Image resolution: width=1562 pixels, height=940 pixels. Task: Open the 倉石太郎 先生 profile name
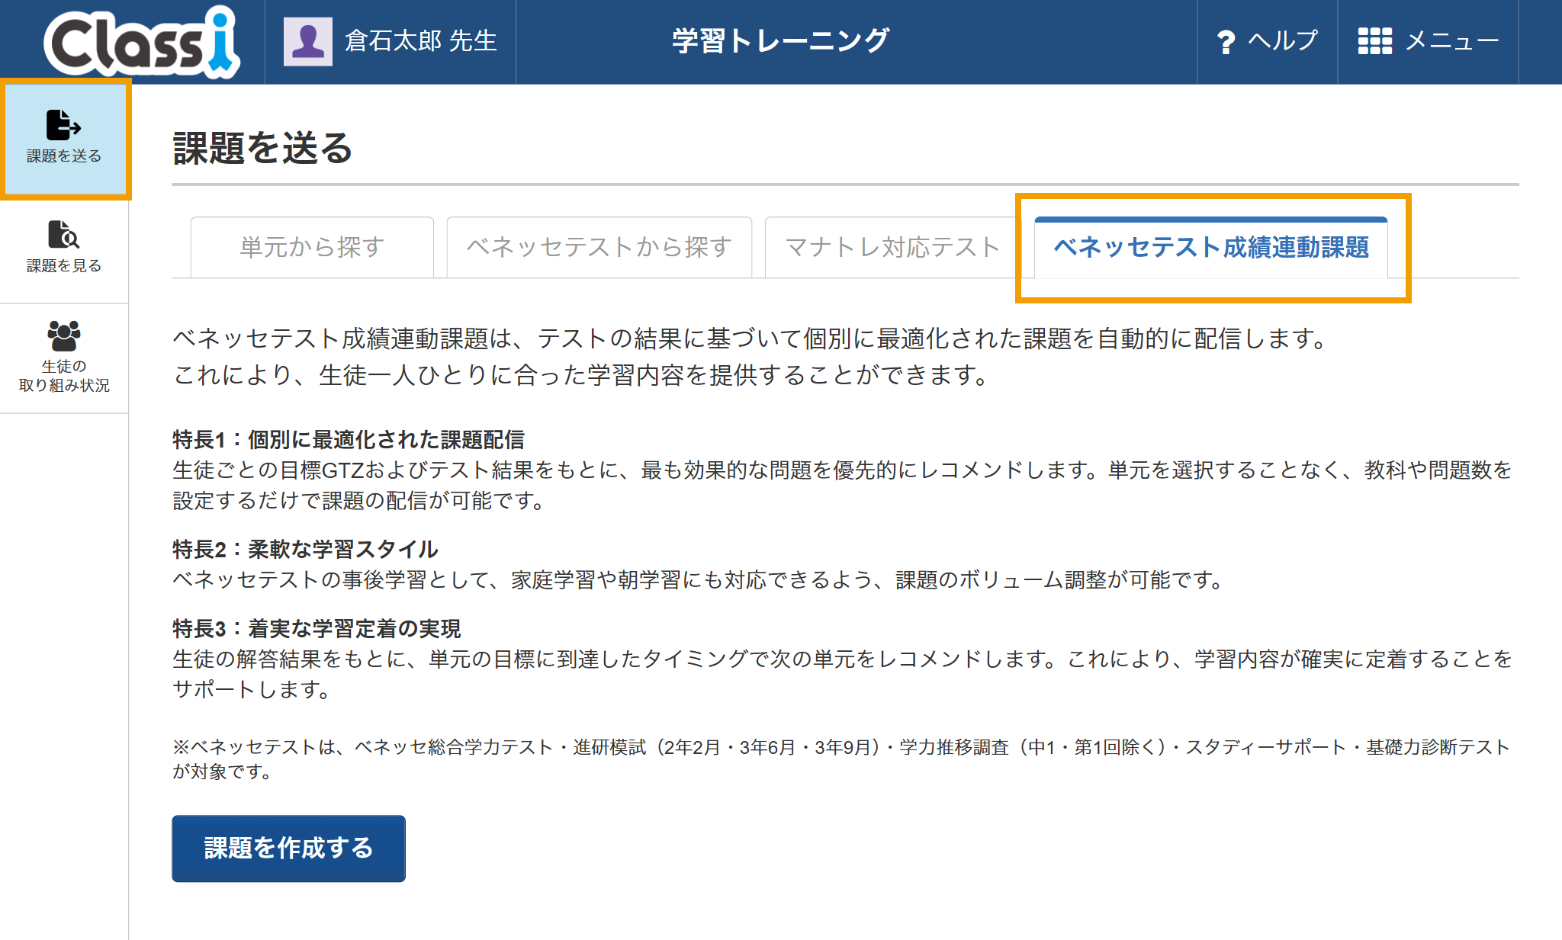point(421,41)
